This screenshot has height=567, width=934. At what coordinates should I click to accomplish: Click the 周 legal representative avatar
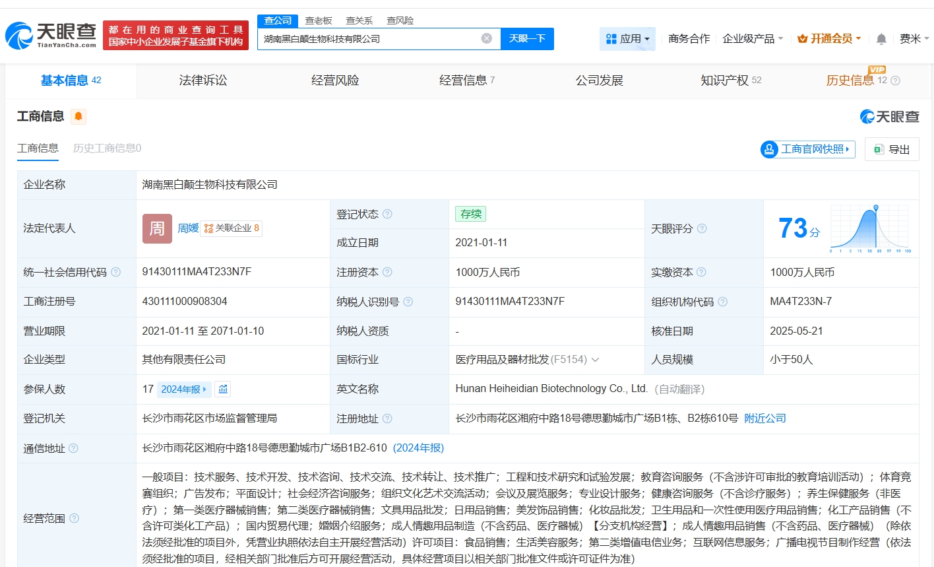pos(157,228)
